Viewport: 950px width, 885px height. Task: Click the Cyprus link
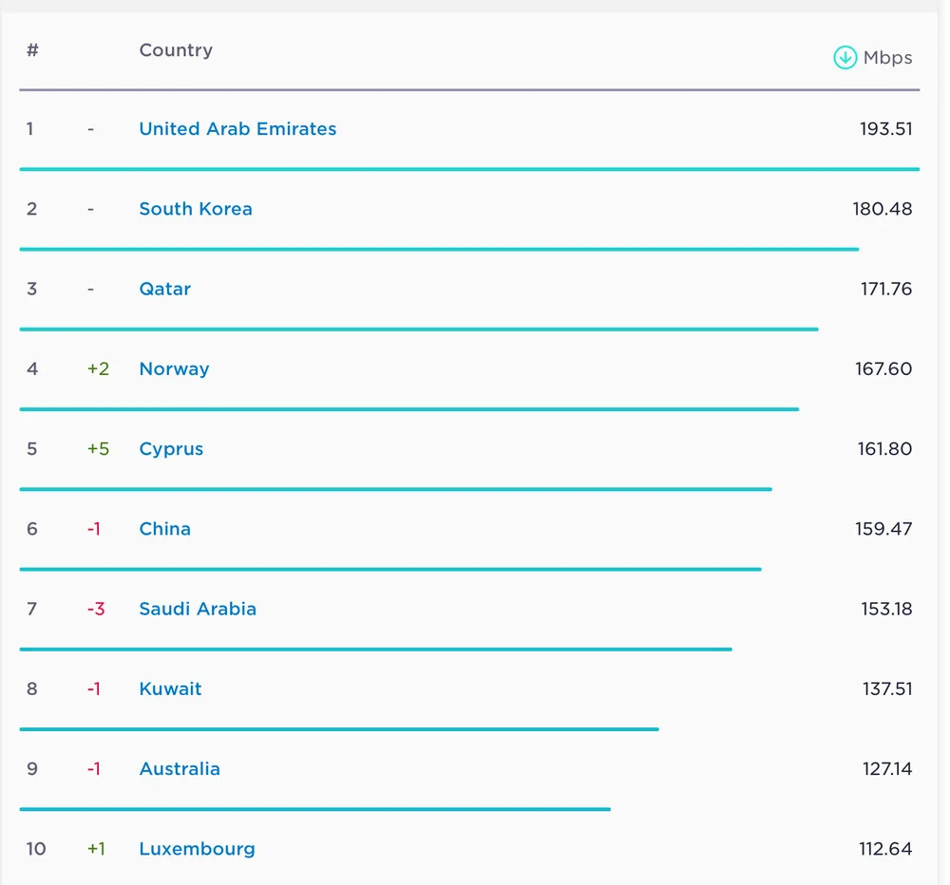[171, 449]
